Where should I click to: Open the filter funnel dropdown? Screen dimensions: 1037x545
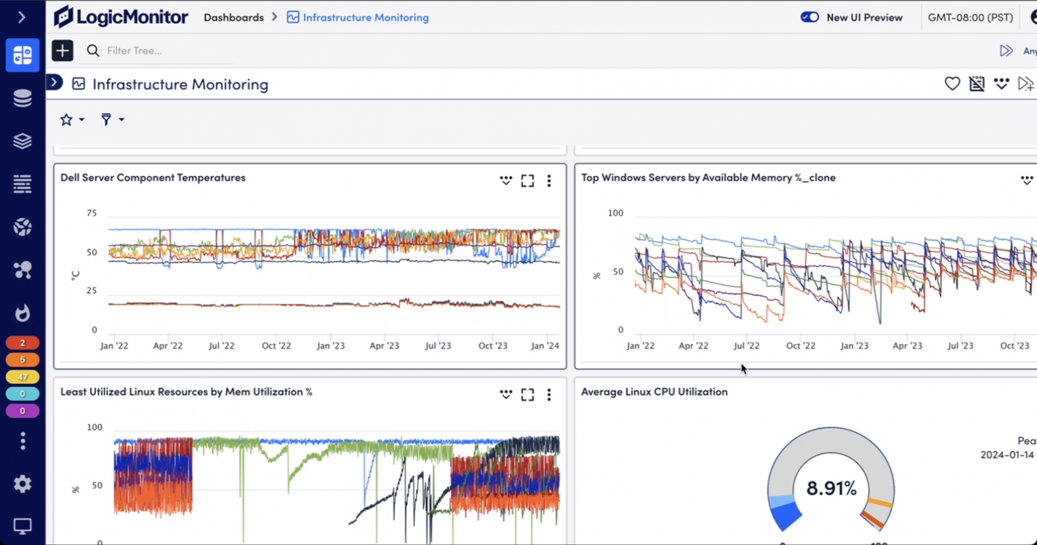click(111, 119)
